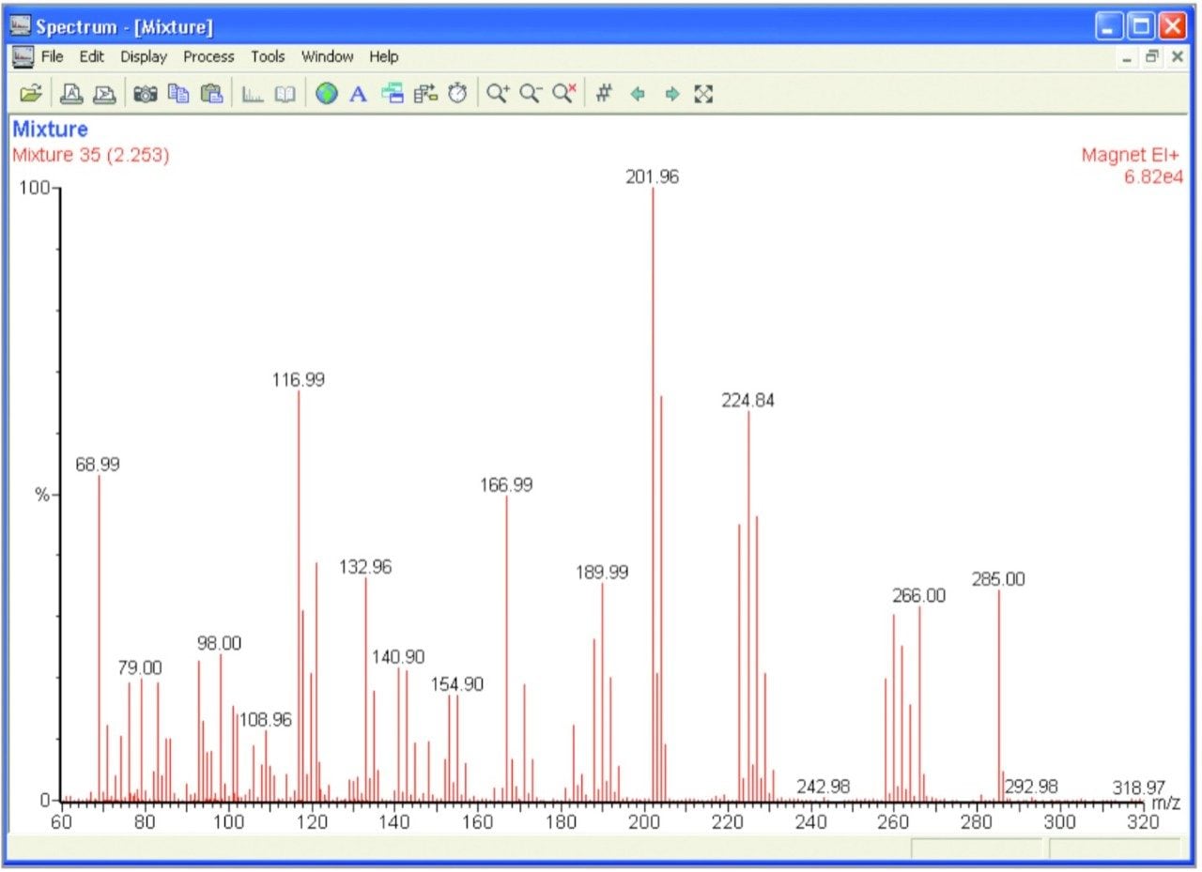The image size is (1202, 872).
Task: Open the Edit menu
Action: click(91, 57)
